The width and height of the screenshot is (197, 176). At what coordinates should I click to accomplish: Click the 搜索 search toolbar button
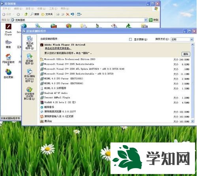click(x=35, y=14)
